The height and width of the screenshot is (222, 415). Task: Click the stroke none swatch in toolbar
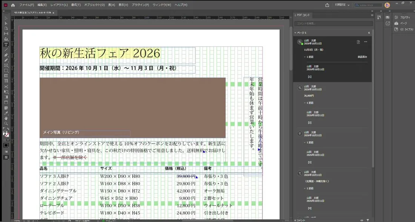tap(8, 135)
